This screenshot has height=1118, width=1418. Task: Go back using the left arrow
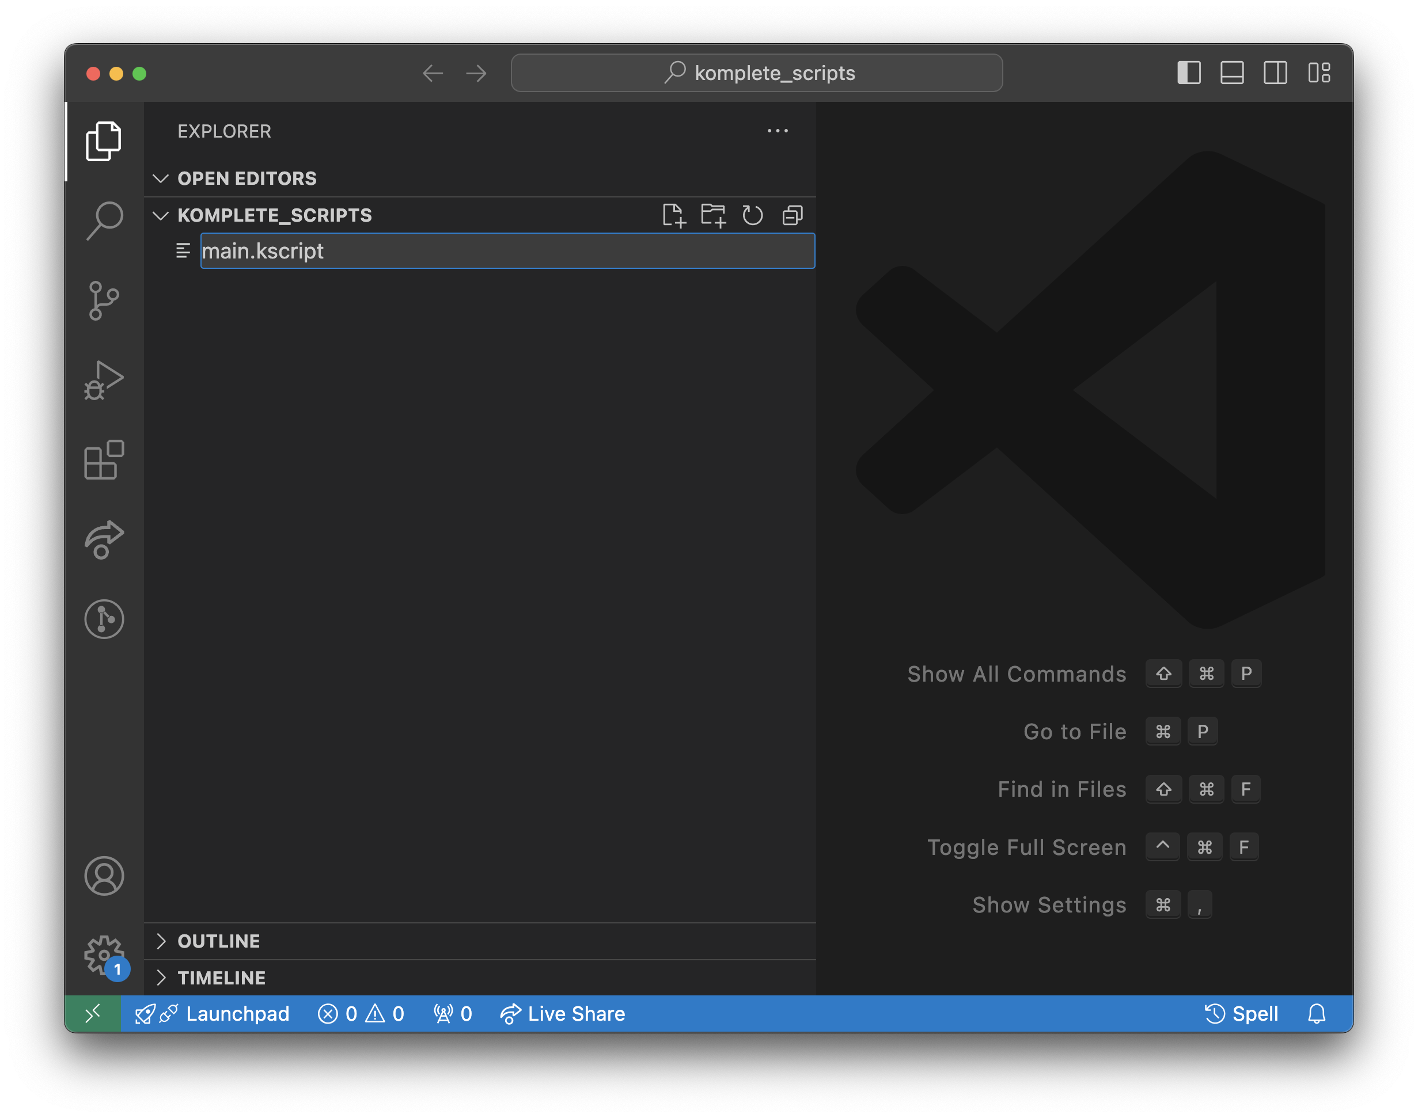(x=433, y=73)
